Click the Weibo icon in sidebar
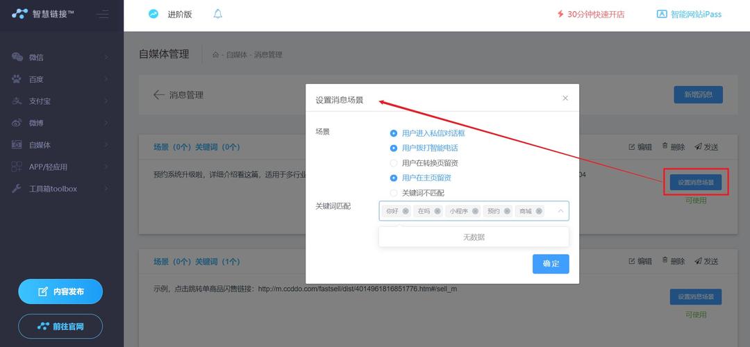The height and width of the screenshot is (347, 750). tap(17, 124)
